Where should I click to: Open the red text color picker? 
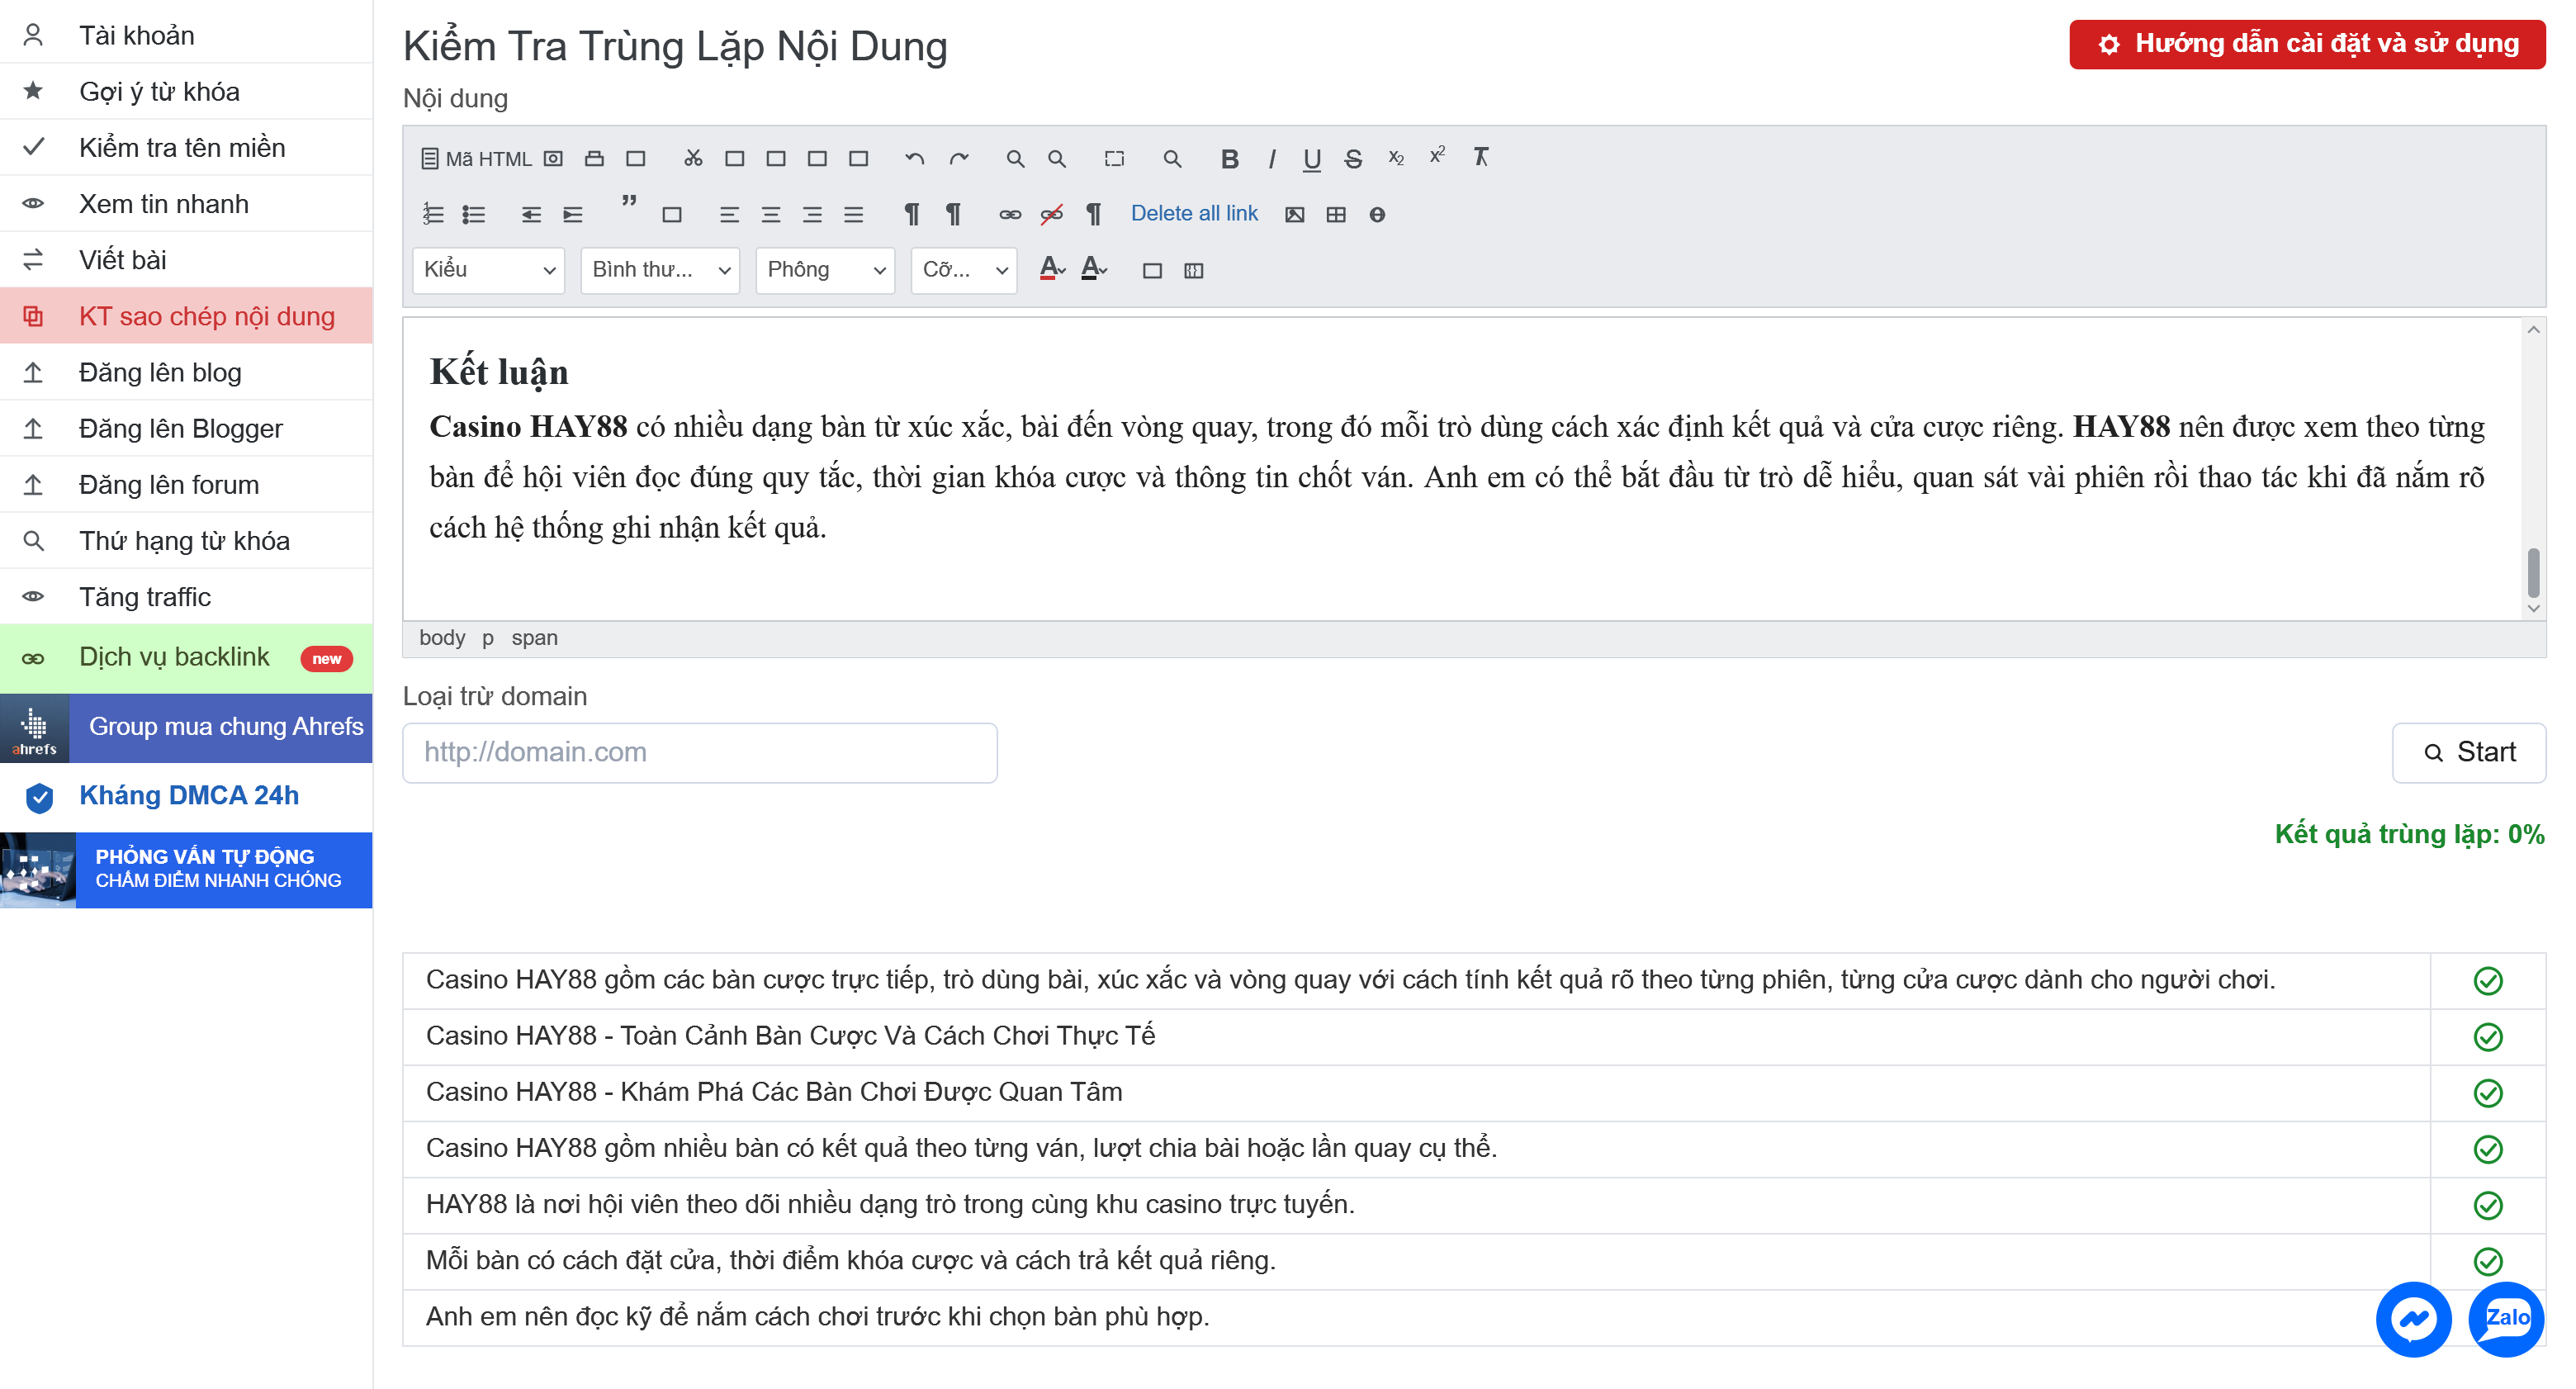click(1052, 269)
